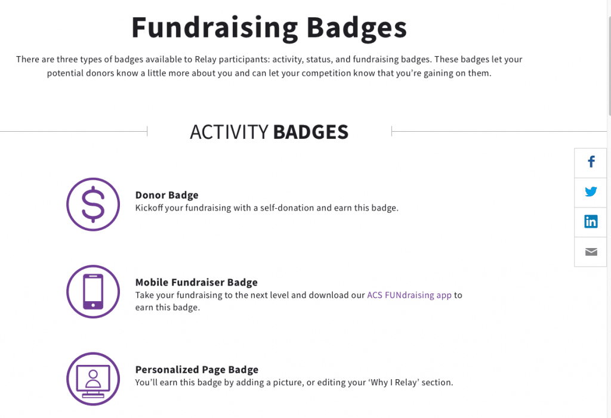The width and height of the screenshot is (611, 418).
Task: Click the Twitter bird in the social sidebar
Action: (590, 192)
